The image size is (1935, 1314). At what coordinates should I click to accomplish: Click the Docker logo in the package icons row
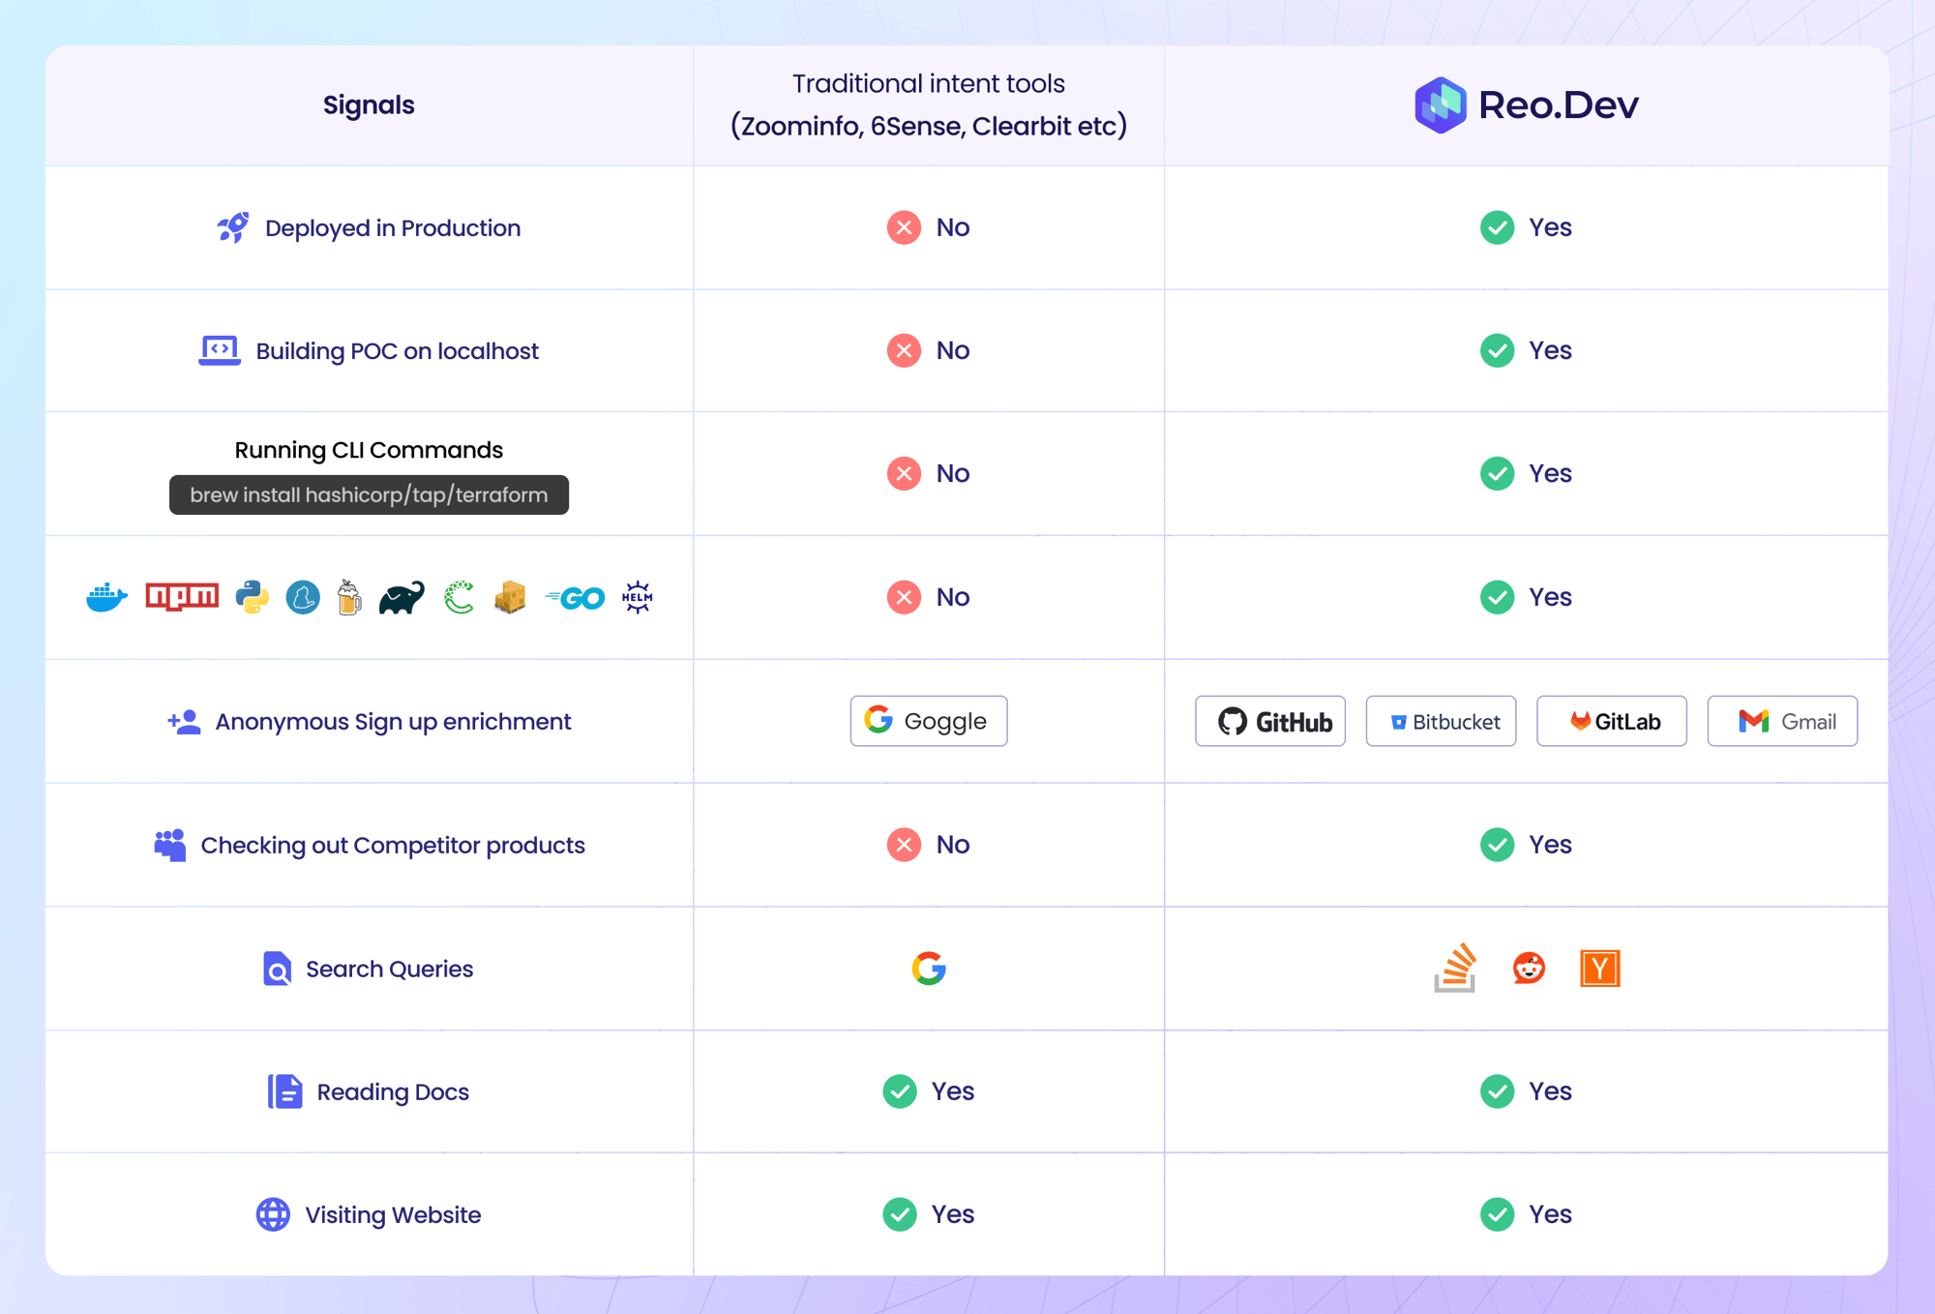click(x=106, y=597)
